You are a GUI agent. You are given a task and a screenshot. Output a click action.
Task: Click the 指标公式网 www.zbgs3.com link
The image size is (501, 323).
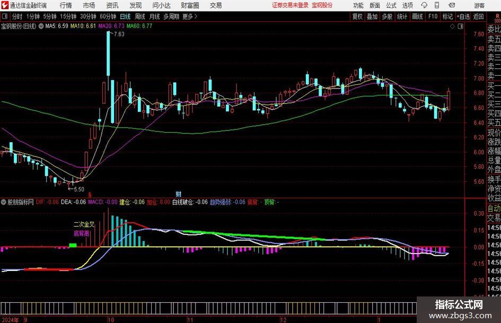coord(459,310)
